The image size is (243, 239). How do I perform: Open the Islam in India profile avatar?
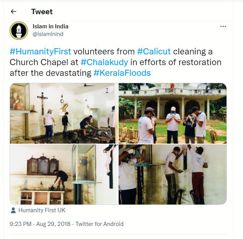(x=19, y=31)
